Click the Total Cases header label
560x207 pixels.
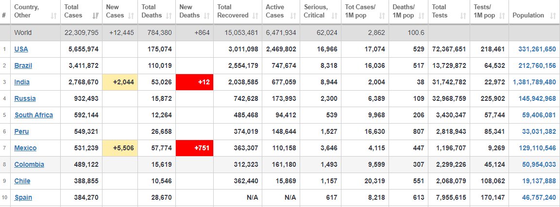click(73, 11)
